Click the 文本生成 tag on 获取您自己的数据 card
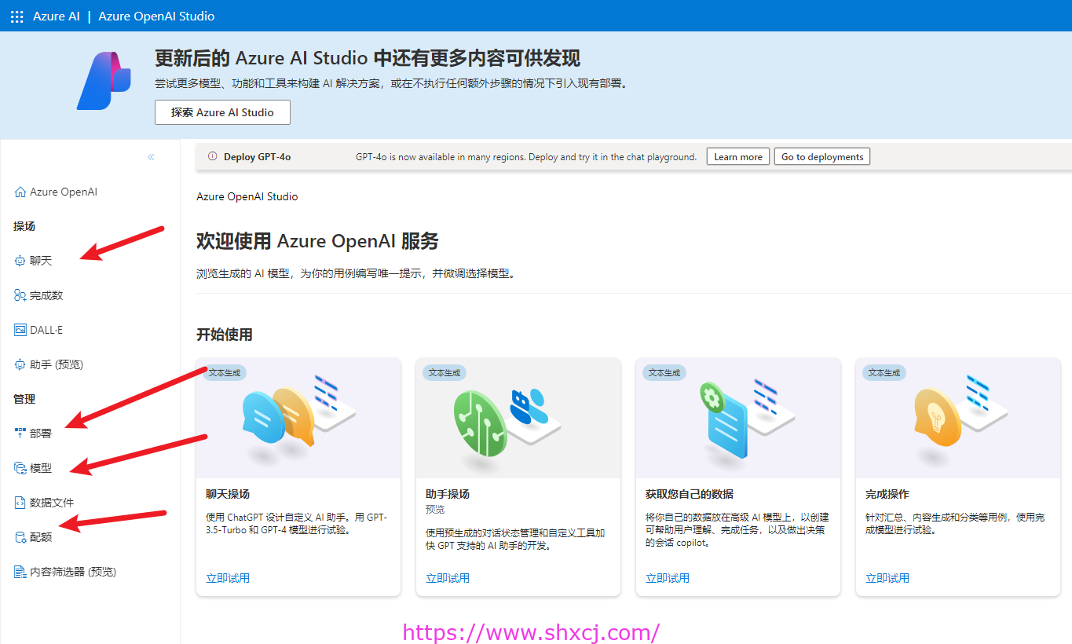The image size is (1072, 644). (664, 372)
